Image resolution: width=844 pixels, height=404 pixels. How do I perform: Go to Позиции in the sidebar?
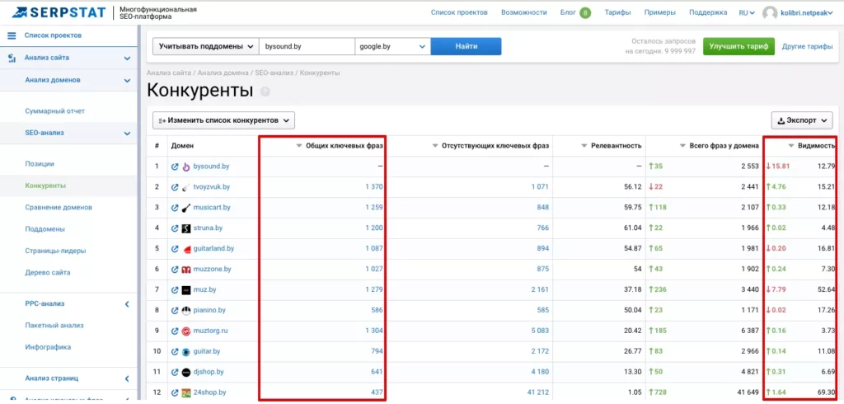(x=40, y=164)
